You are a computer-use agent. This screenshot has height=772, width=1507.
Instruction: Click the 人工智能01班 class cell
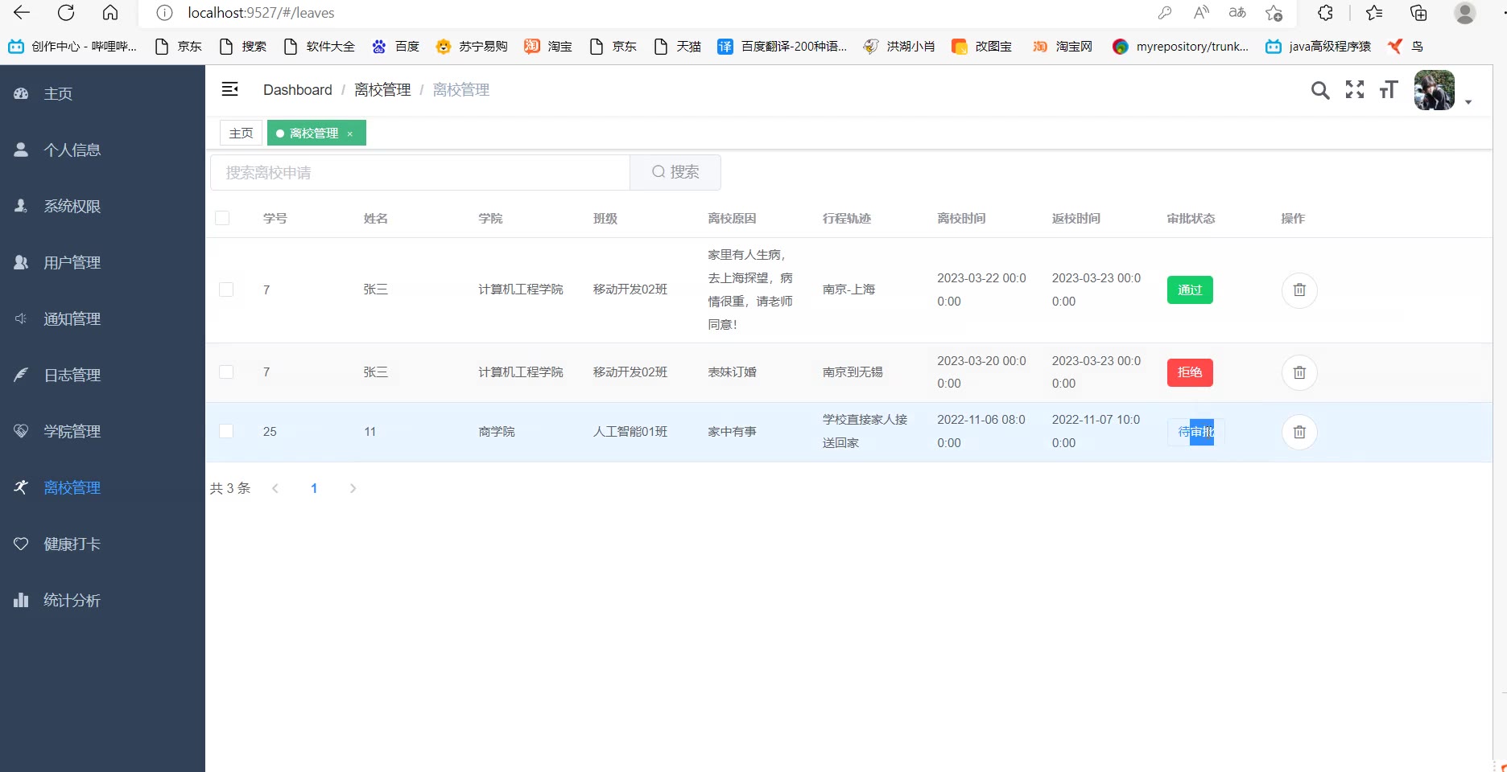pos(630,431)
